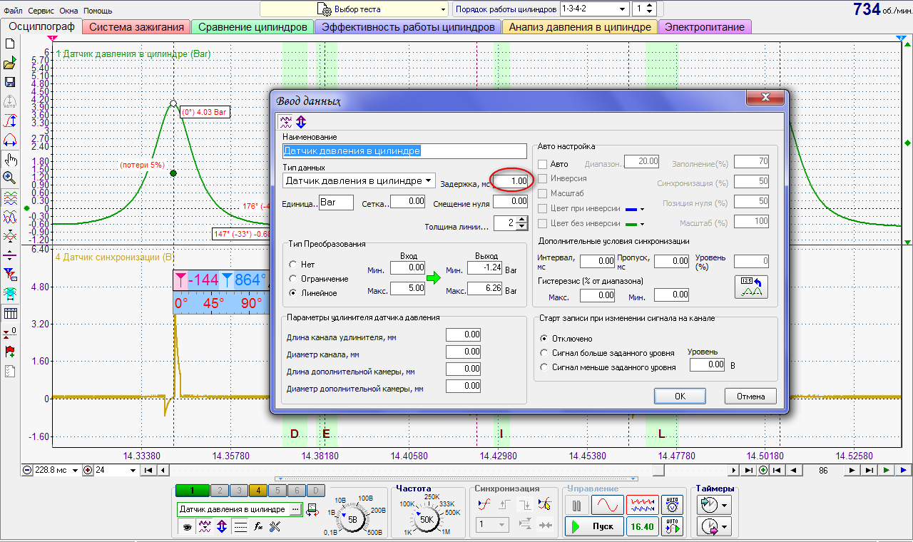The width and height of the screenshot is (913, 542).
Task: Select the Линейное radio button
Action: point(292,293)
